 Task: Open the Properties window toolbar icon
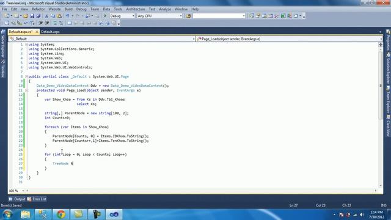pos(258,16)
